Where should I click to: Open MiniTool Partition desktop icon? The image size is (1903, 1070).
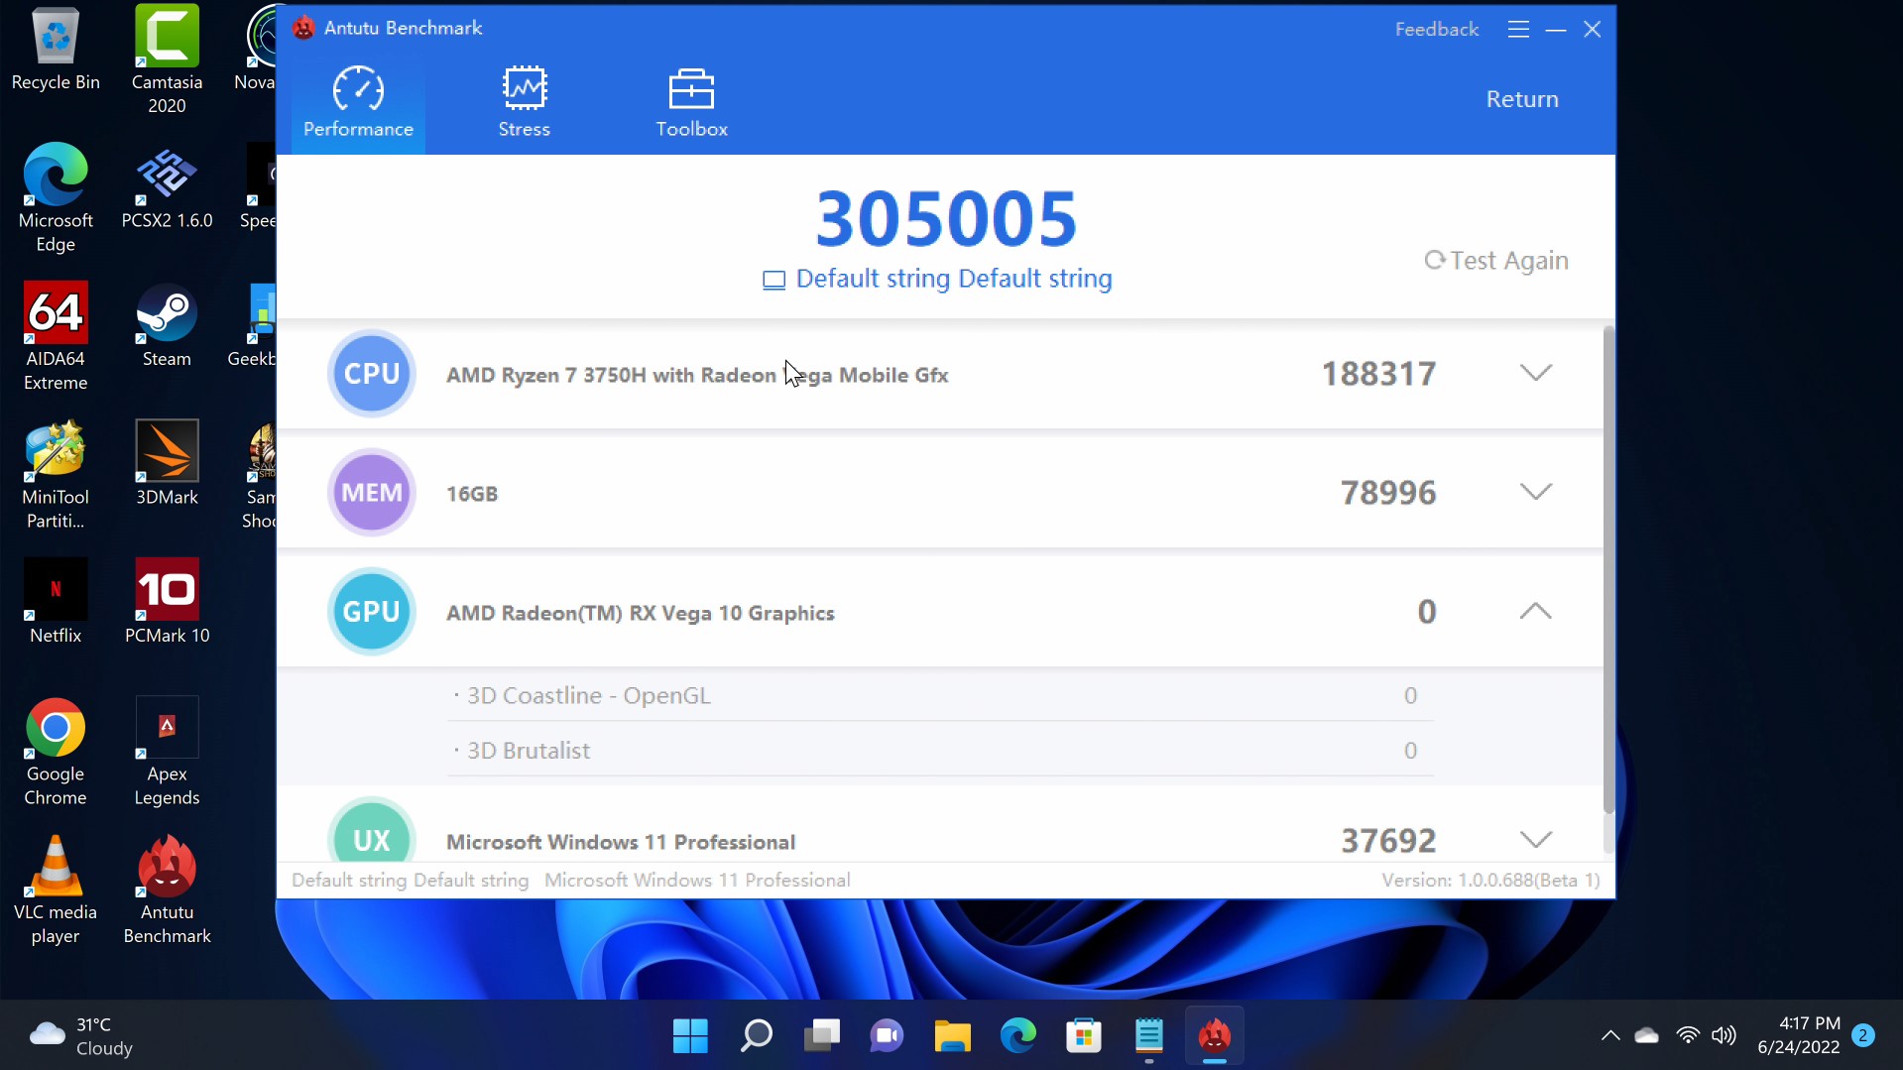tap(56, 476)
